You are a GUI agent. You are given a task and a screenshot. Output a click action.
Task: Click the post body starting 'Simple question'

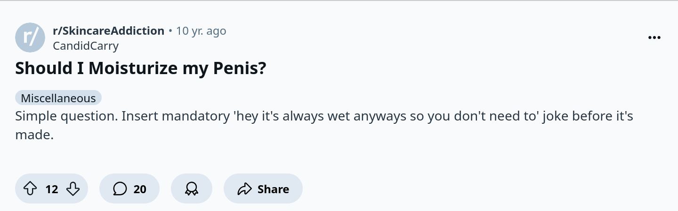[324, 125]
